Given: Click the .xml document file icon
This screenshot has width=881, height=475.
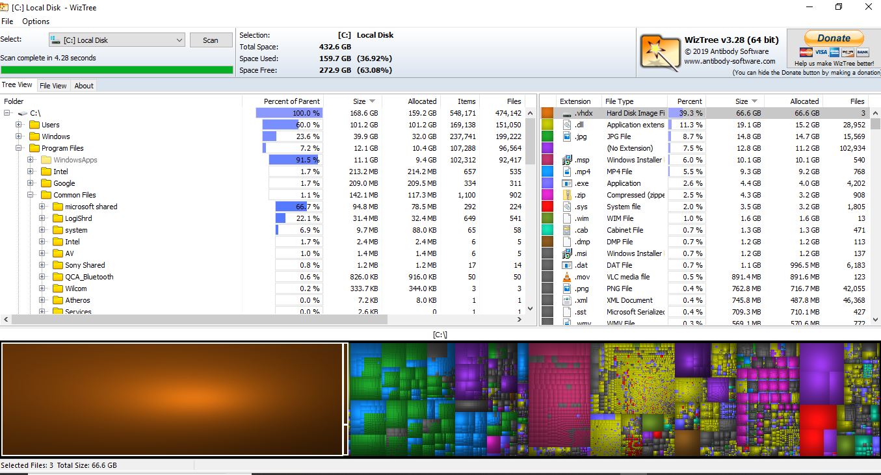Looking at the screenshot, I should 566,300.
